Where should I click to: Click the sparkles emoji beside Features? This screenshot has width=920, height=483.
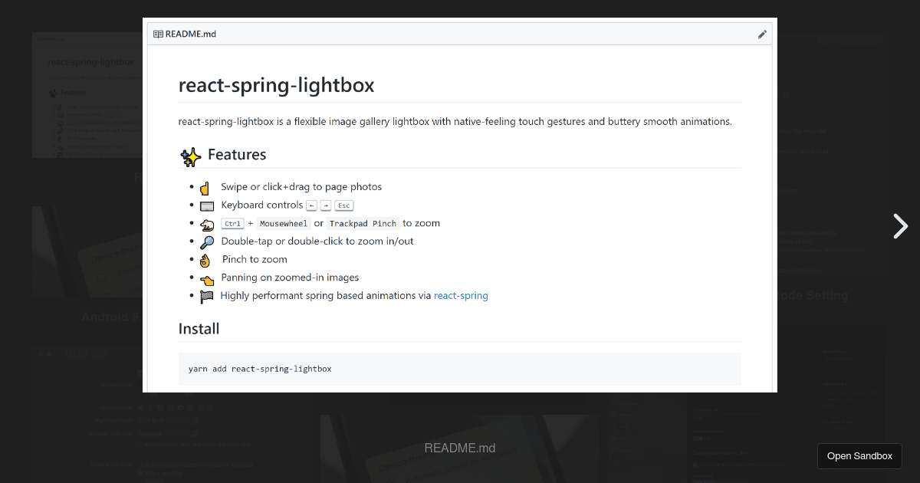[x=191, y=156]
